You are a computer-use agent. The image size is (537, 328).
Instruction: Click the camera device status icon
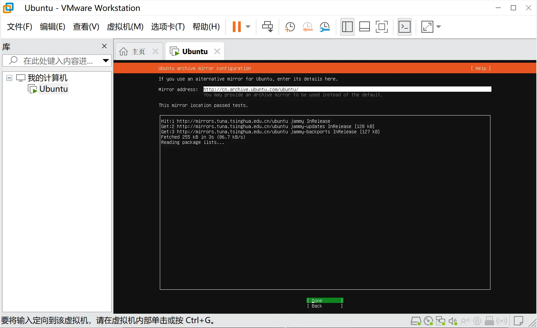point(477,321)
